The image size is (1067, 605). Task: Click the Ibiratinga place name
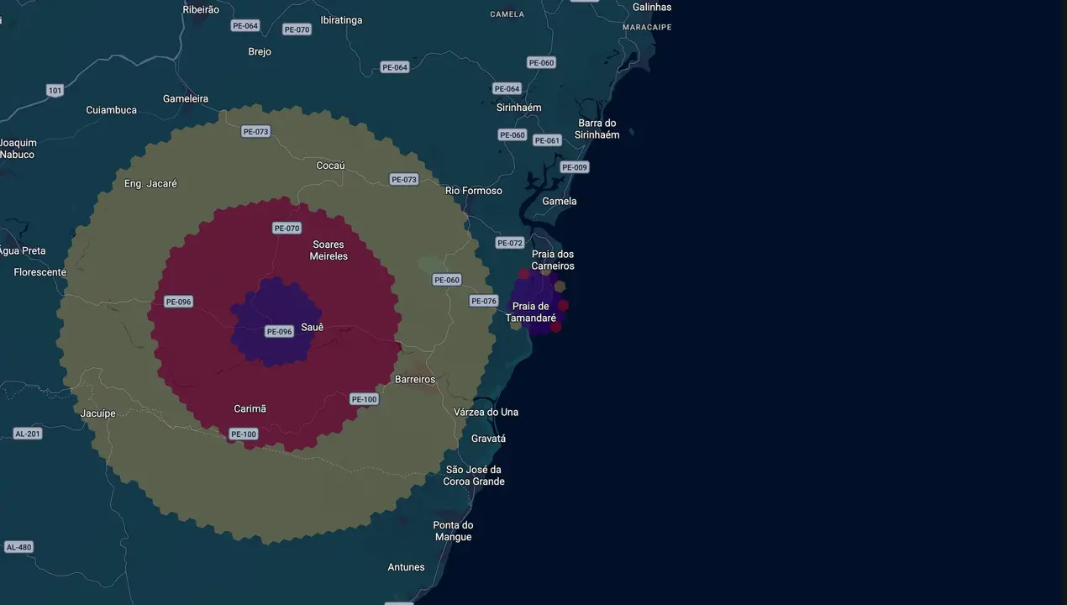341,19
